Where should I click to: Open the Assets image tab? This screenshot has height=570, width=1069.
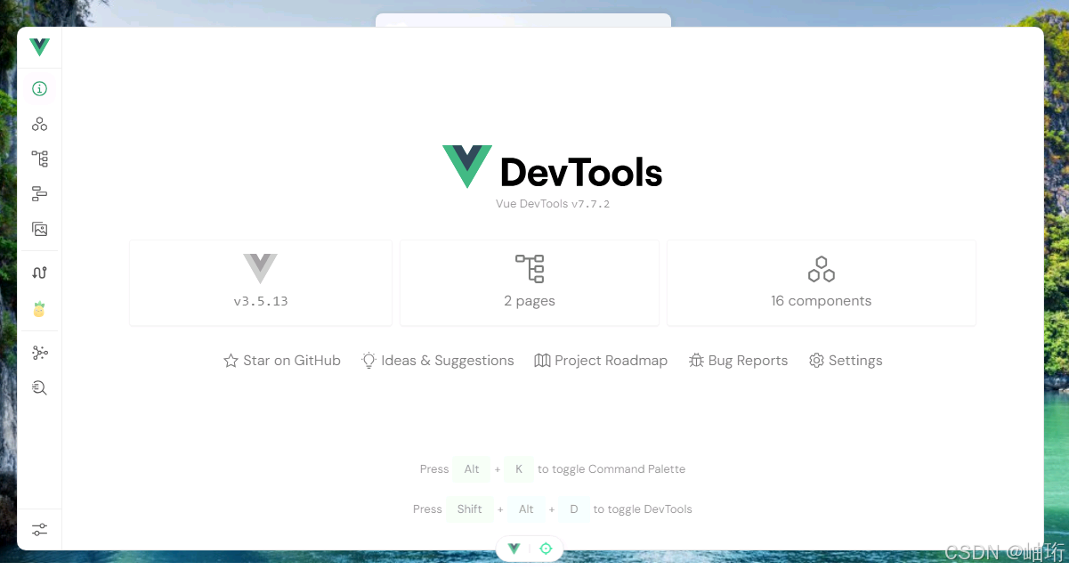(x=39, y=229)
